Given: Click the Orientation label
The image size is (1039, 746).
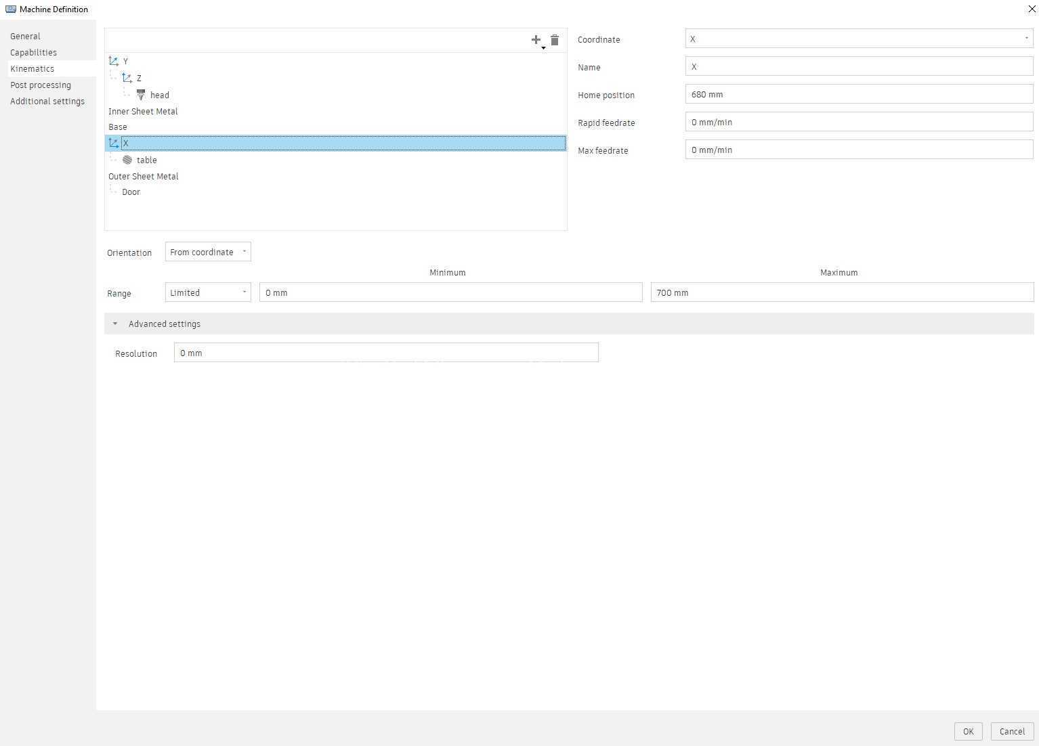Looking at the screenshot, I should click(x=129, y=253).
